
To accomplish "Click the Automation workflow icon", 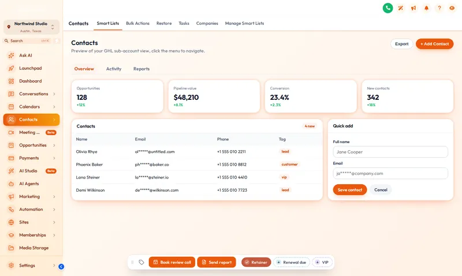I will (x=11, y=210).
